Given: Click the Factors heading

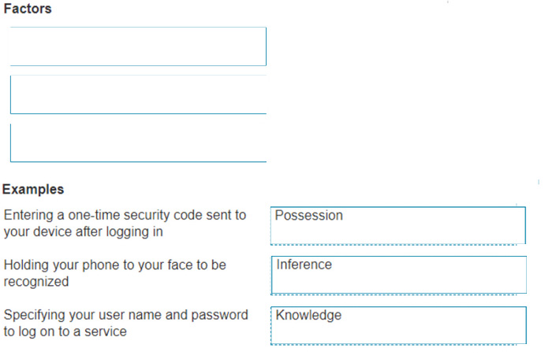Looking at the screenshot, I should coord(28,9).
